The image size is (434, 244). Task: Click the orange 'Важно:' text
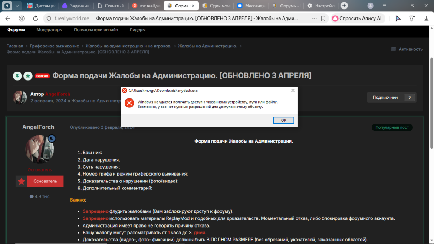tap(78, 200)
